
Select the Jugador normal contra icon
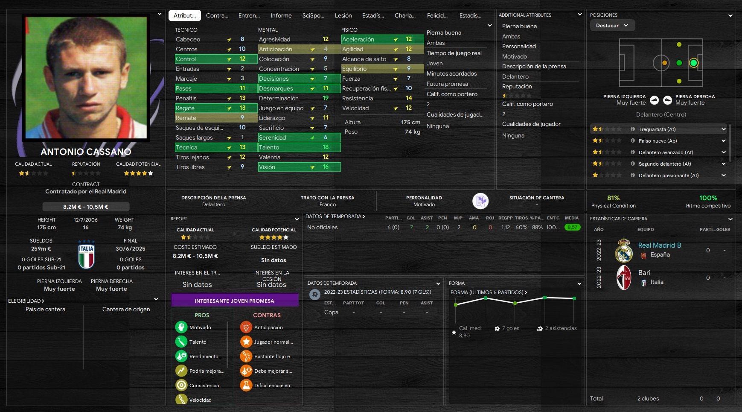[x=246, y=342]
